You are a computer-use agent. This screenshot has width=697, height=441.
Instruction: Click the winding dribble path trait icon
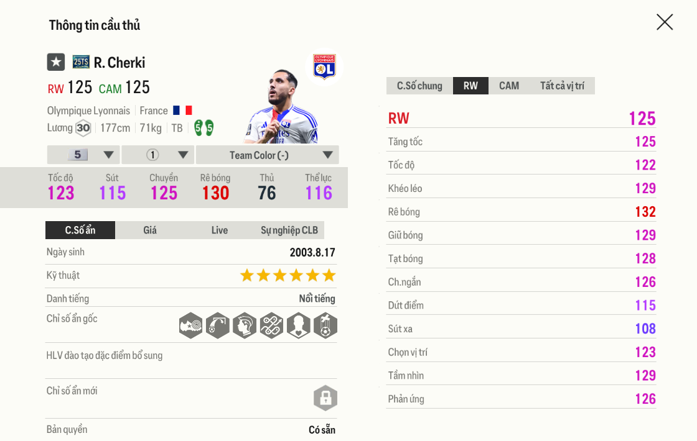(x=271, y=325)
